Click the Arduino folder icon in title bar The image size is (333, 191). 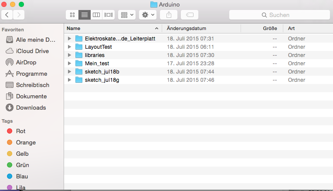click(x=154, y=4)
